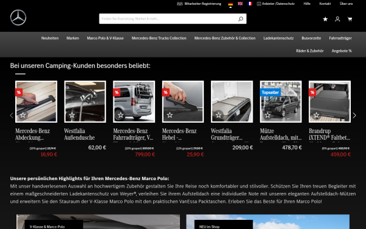
Task: Open the Kontakt link
Action: pos(325,4)
